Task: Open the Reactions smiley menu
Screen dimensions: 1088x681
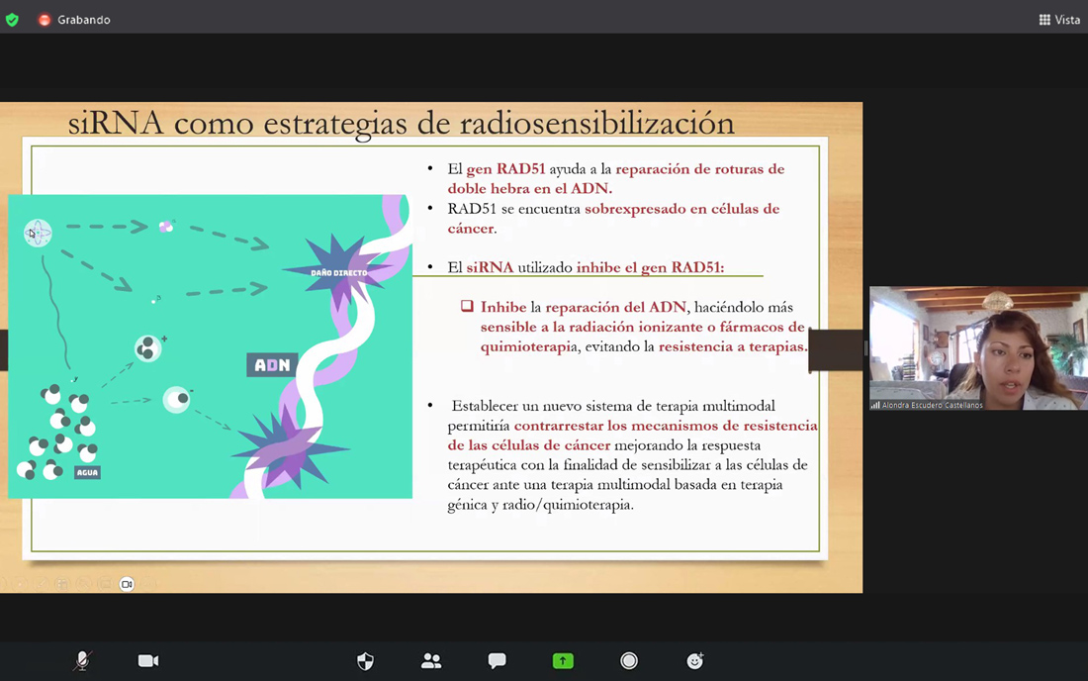Action: click(694, 661)
